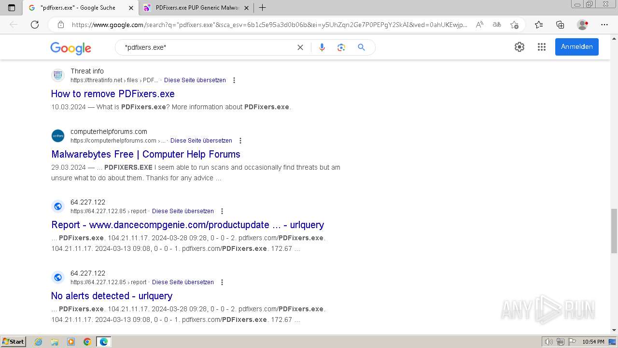Open "No alerts detected - urlquery" result
Viewport: 618px width, 348px height.
tap(112, 296)
